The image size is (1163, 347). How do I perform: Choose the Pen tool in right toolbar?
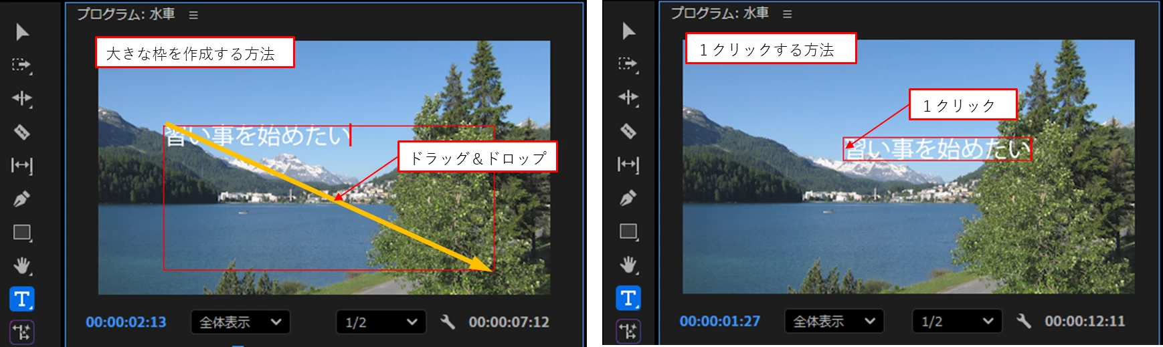628,197
